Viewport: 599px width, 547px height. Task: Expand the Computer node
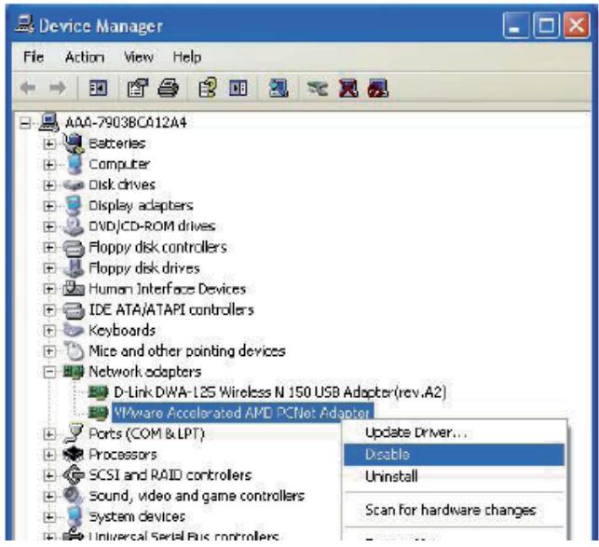(48, 164)
